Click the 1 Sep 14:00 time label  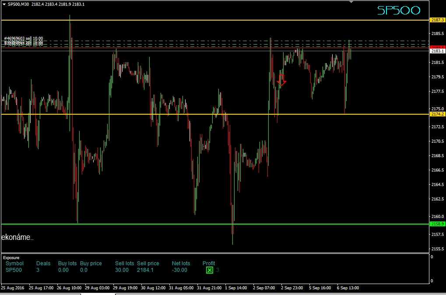pyautogui.click(x=236, y=288)
